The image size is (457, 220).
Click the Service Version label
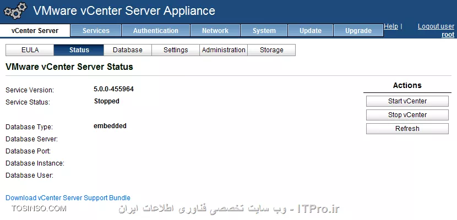tap(30, 90)
